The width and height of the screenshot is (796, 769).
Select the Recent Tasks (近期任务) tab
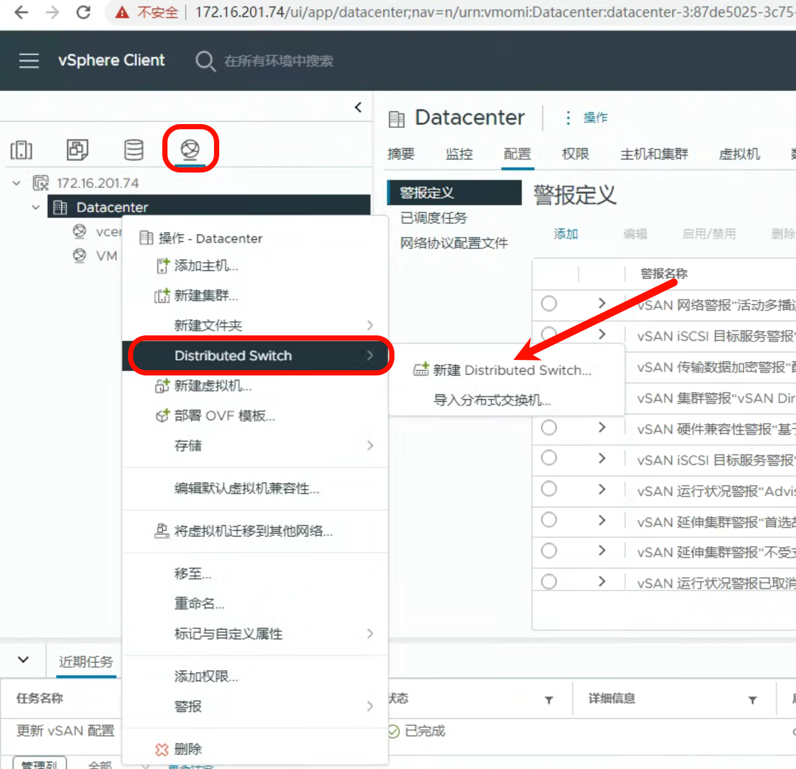pyautogui.click(x=86, y=662)
